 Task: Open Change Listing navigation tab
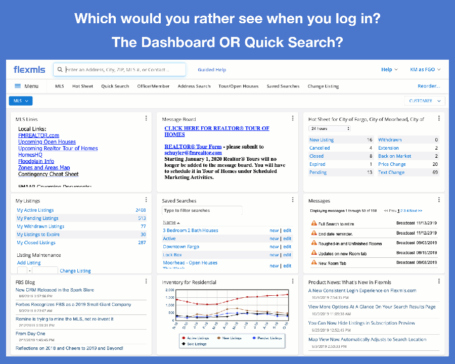tap(323, 86)
